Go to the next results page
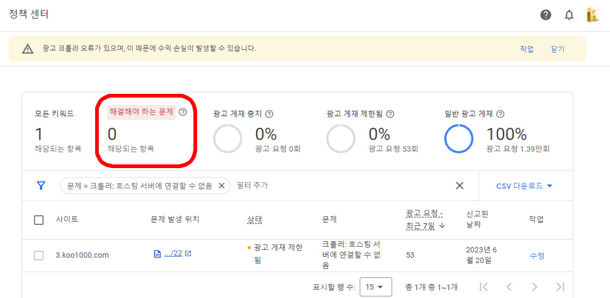The image size is (610, 298). pos(535,287)
